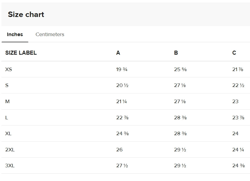The width and height of the screenshot is (250, 181).
Task: Click the L measurement 28 ⅜
Action: pyautogui.click(x=180, y=117)
